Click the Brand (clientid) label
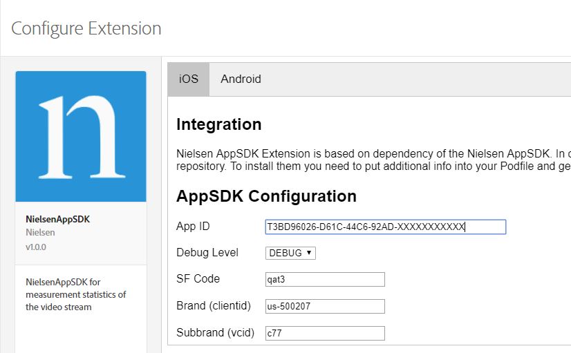571x353 pixels. (214, 306)
